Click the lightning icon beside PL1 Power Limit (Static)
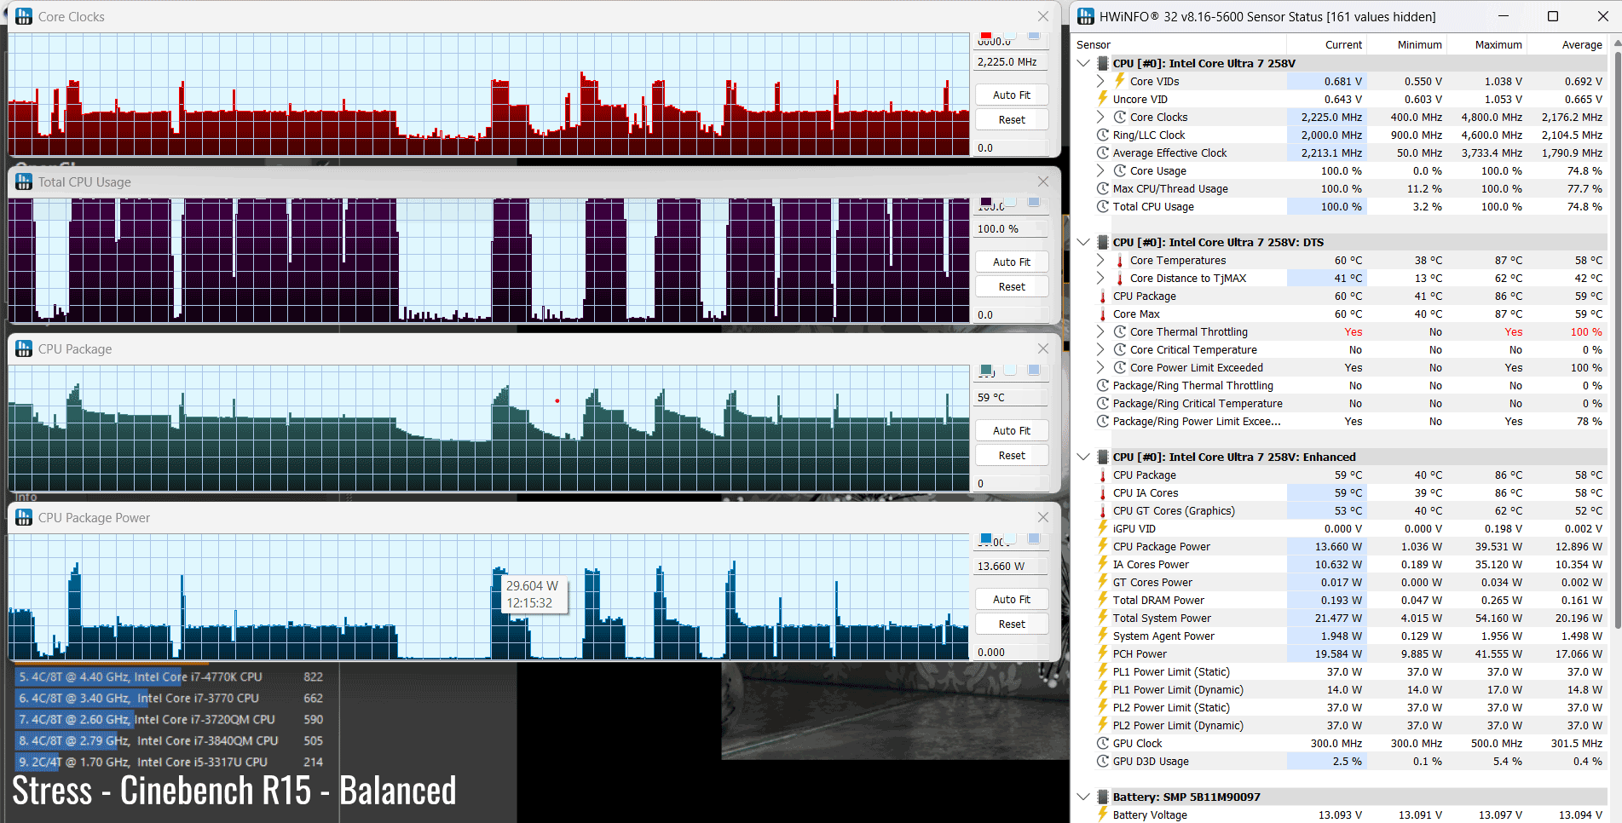Screen dimensions: 1622x823 pyautogui.click(x=1103, y=671)
